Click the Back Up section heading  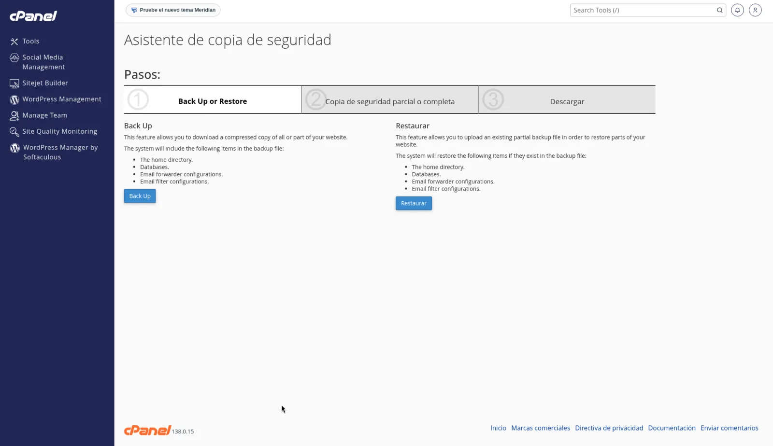(138, 126)
